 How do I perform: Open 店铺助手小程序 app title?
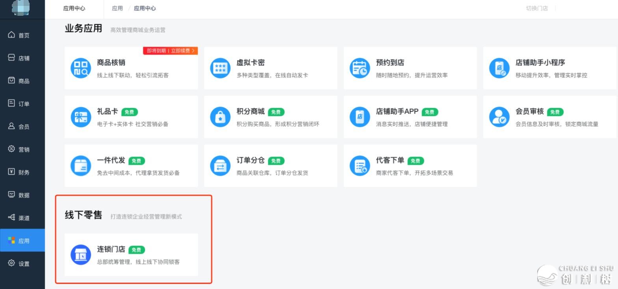click(540, 63)
